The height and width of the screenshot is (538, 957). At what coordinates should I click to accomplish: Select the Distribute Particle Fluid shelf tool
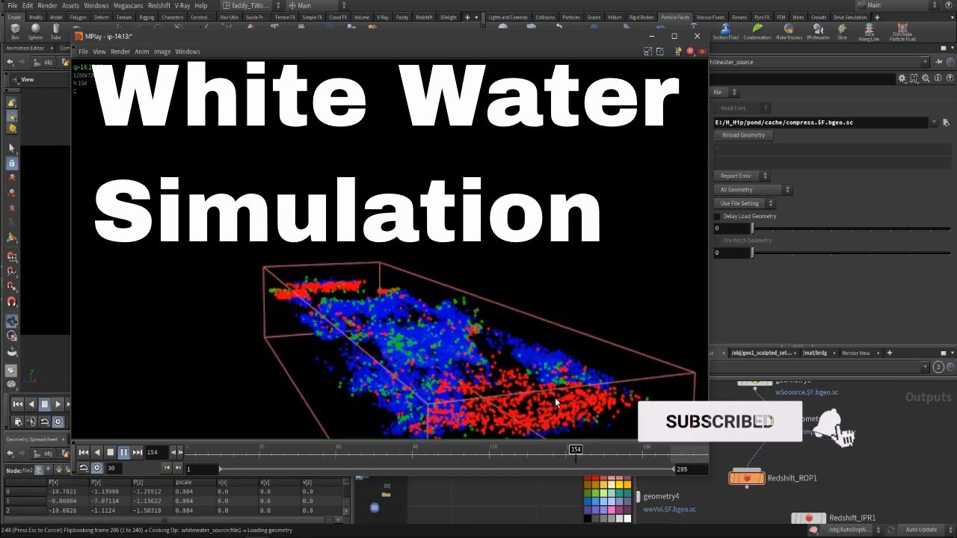[x=902, y=32]
